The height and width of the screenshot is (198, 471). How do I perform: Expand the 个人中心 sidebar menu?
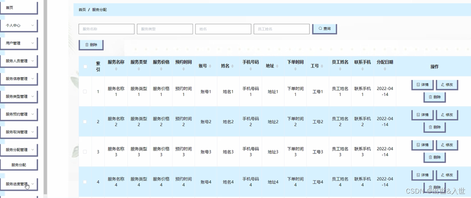click(19, 25)
